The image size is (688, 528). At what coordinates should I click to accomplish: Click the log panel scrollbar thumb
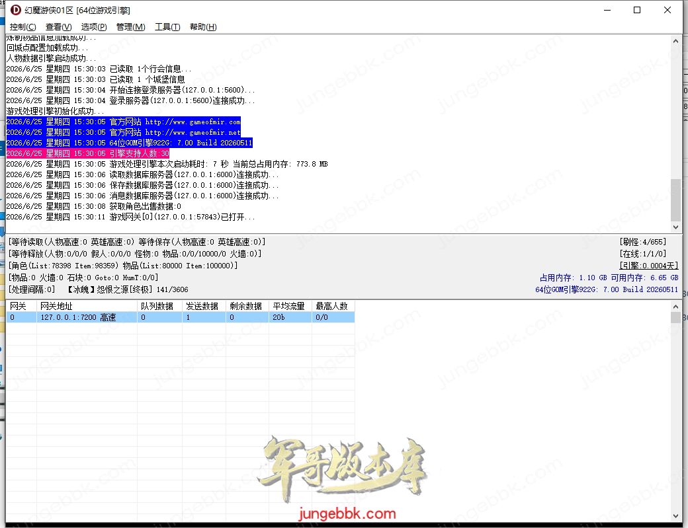(x=675, y=200)
